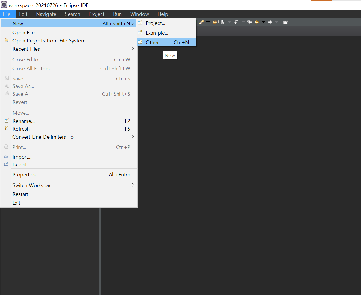Click the Refresh icon in the File menu
The width and height of the screenshot is (361, 295).
coord(7,128)
